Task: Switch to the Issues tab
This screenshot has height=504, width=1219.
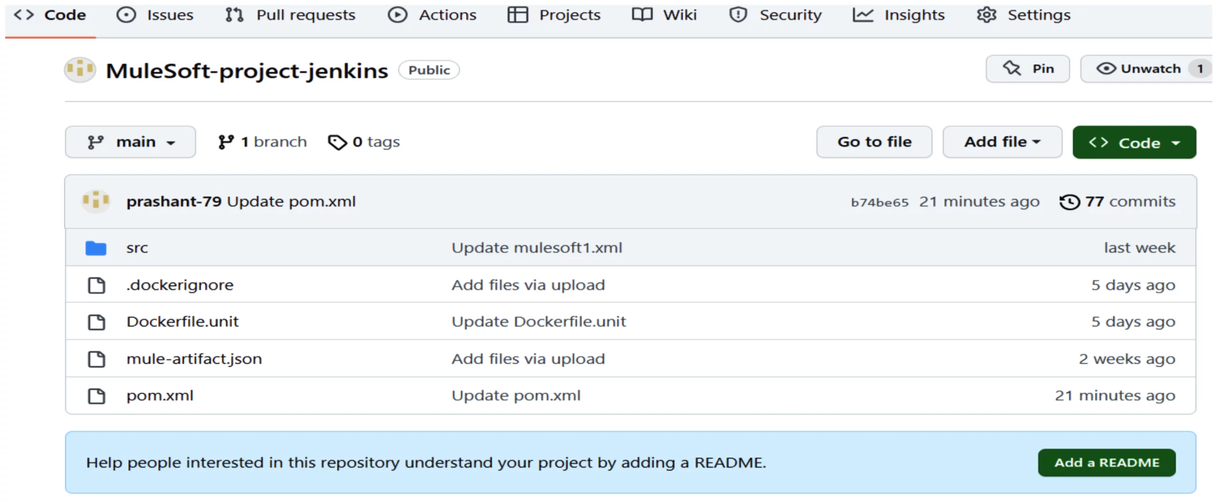Action: pos(155,15)
